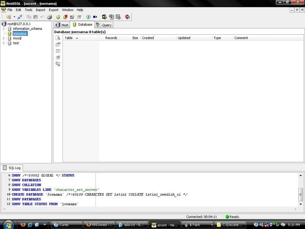Select the test database in the tree
The height and width of the screenshot is (229, 305).
[16, 43]
